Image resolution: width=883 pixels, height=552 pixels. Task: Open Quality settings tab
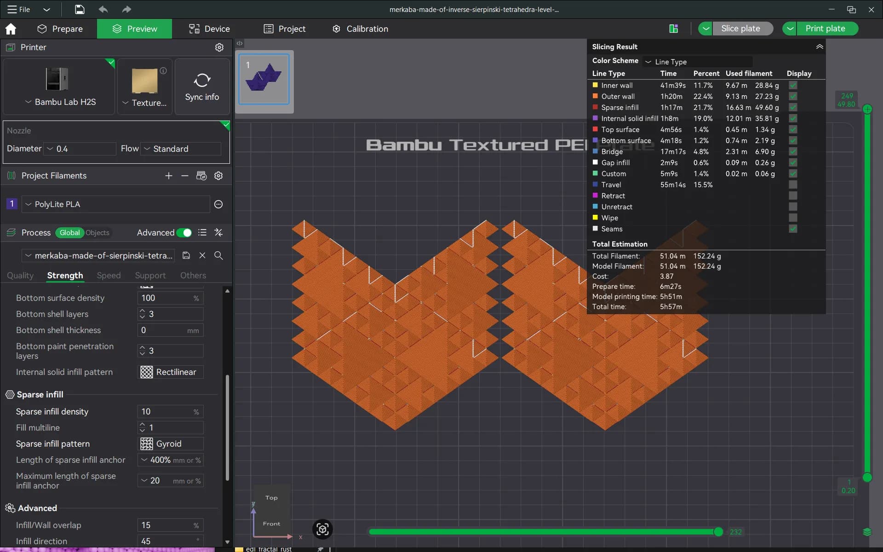(20, 276)
